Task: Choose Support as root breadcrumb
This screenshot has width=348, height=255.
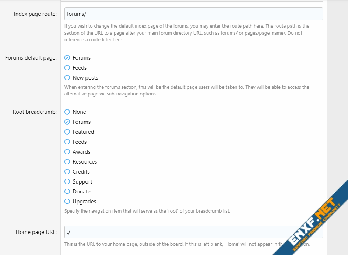Action: click(67, 182)
